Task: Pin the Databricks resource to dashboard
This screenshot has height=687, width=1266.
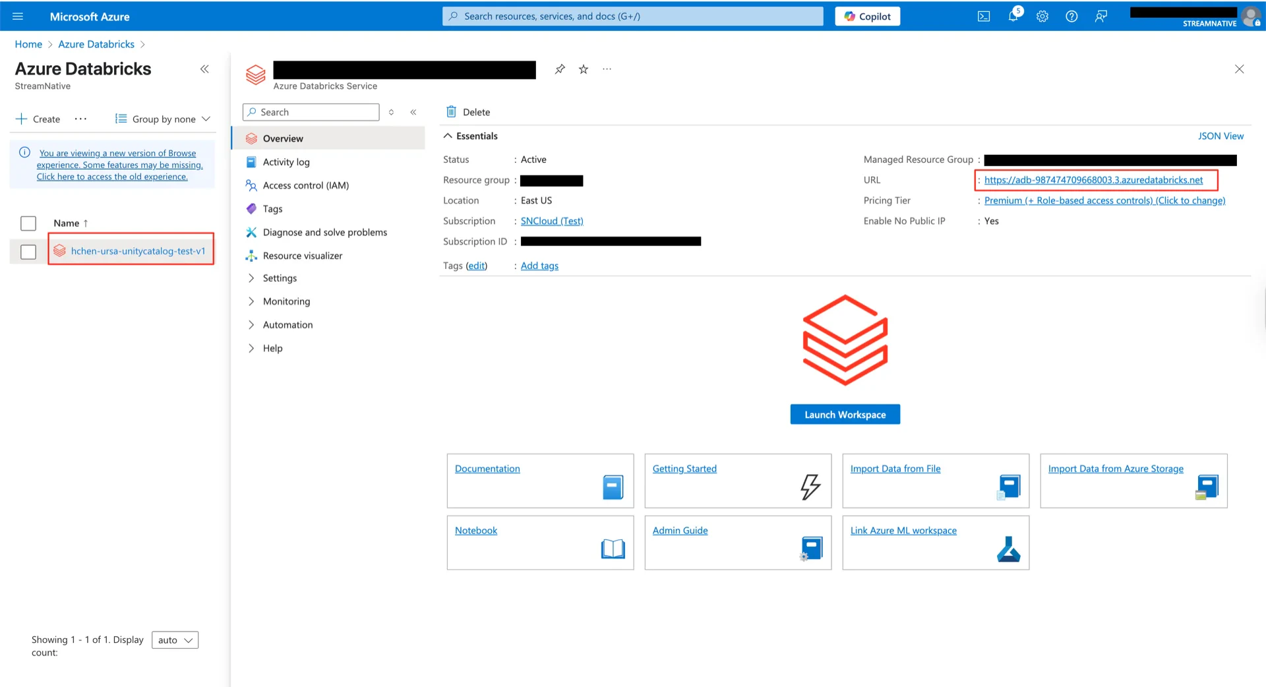Action: [560, 69]
